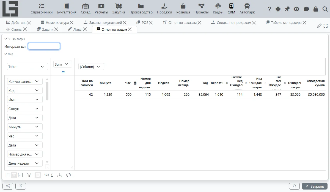This screenshot has width=330, height=192.
Task: Switch to list view icon
Action: [8, 175]
